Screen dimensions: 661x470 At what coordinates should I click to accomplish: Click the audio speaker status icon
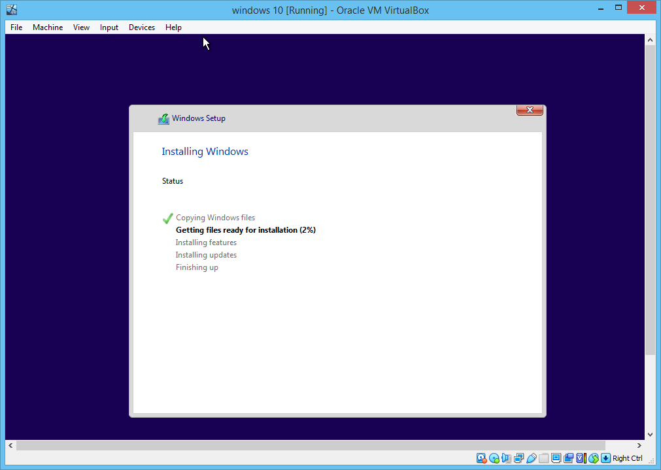506,458
